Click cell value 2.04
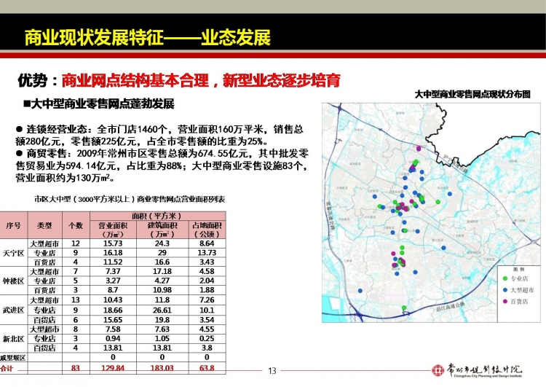Image resolution: width=546 pixels, height=387 pixels. pyautogui.click(x=207, y=281)
